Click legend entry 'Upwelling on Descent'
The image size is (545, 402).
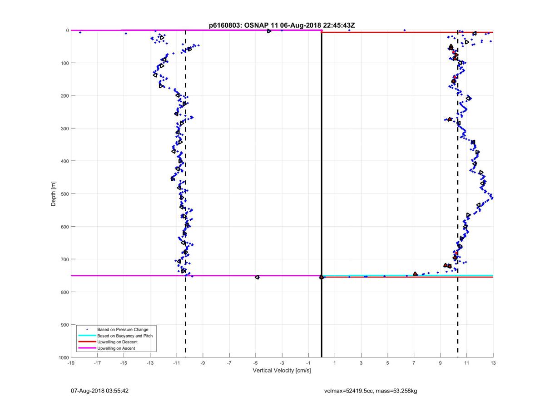tap(117, 342)
